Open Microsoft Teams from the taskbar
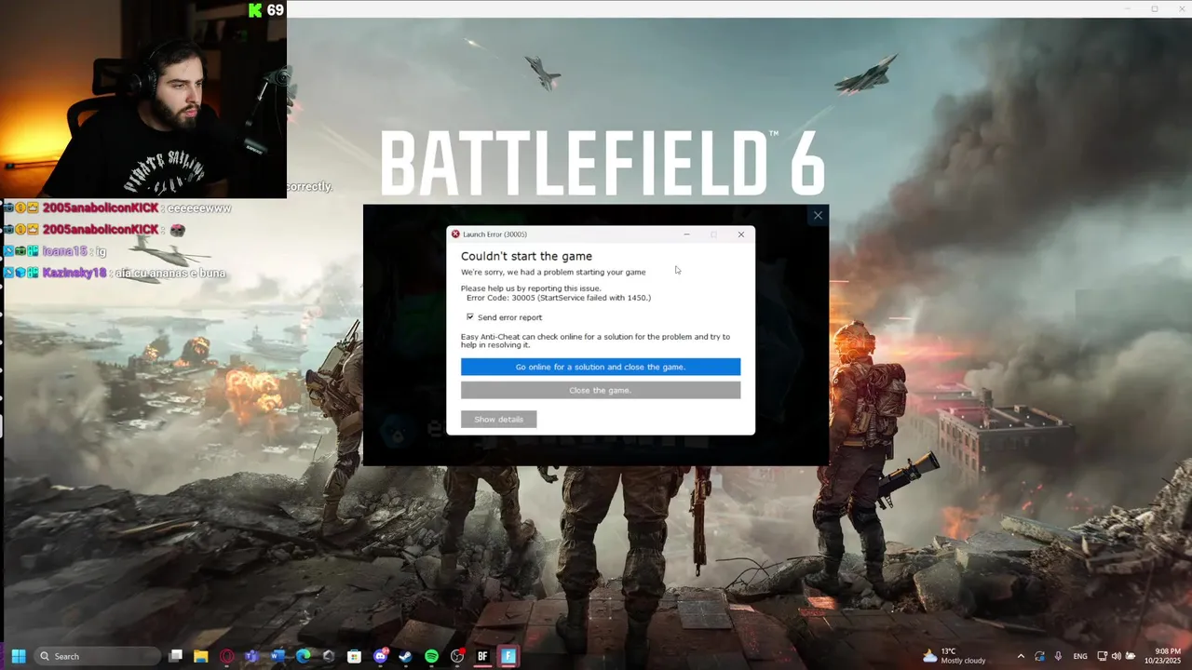The height and width of the screenshot is (670, 1192). coord(251,656)
